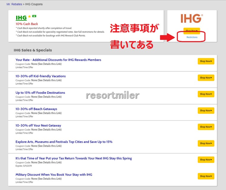Open 10-30% off Kid-friendly Vacations offer

[x=41, y=76]
